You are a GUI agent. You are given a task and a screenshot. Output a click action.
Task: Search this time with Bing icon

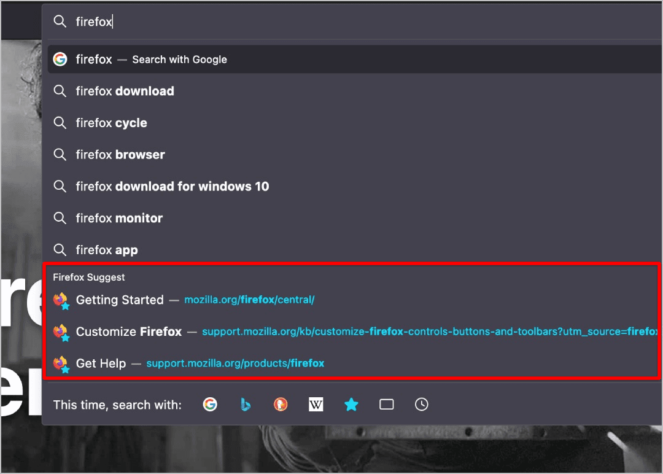pos(246,405)
